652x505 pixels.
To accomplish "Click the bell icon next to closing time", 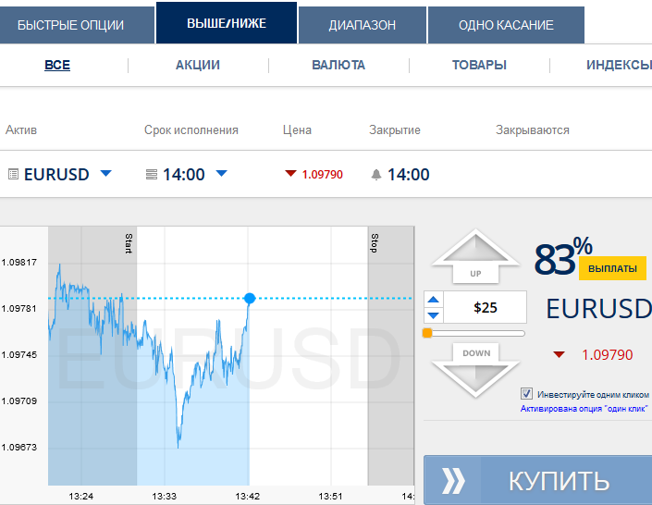I will click(375, 174).
